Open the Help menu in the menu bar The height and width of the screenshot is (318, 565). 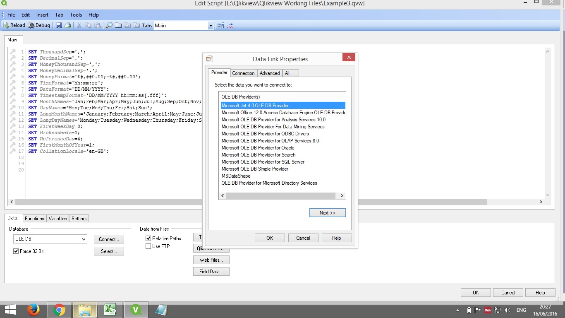93,15
